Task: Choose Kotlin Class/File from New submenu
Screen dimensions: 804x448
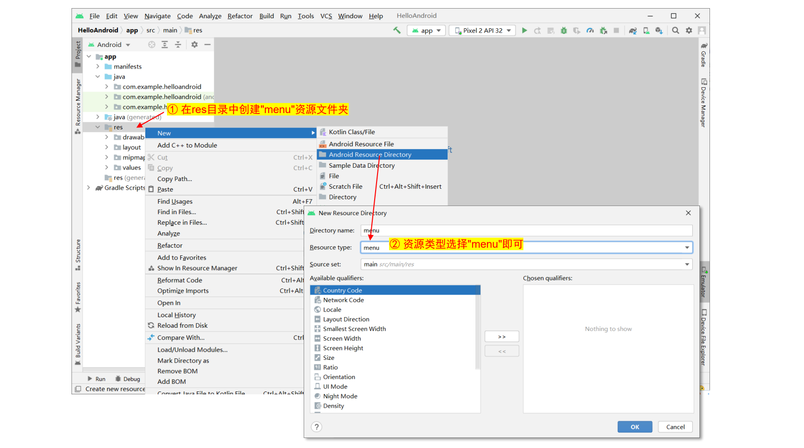Action: pyautogui.click(x=382, y=132)
